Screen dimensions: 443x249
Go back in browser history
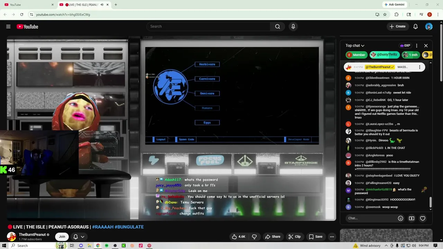click(5, 15)
